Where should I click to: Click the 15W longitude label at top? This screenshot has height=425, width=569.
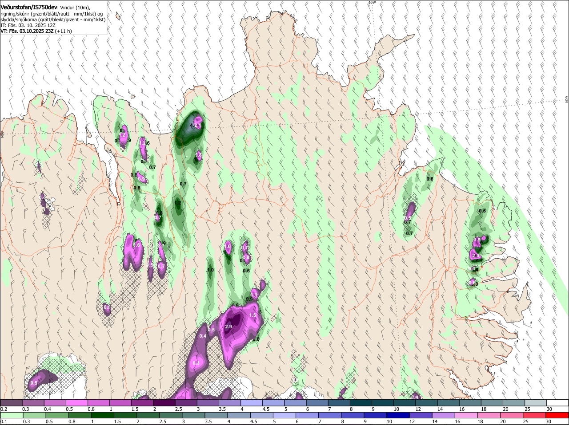point(372,2)
